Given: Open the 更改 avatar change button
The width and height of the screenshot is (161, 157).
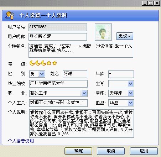Looking at the screenshot, I should (125, 36).
